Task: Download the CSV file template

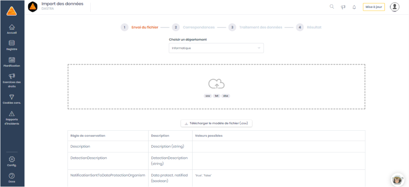Action: pos(216,123)
